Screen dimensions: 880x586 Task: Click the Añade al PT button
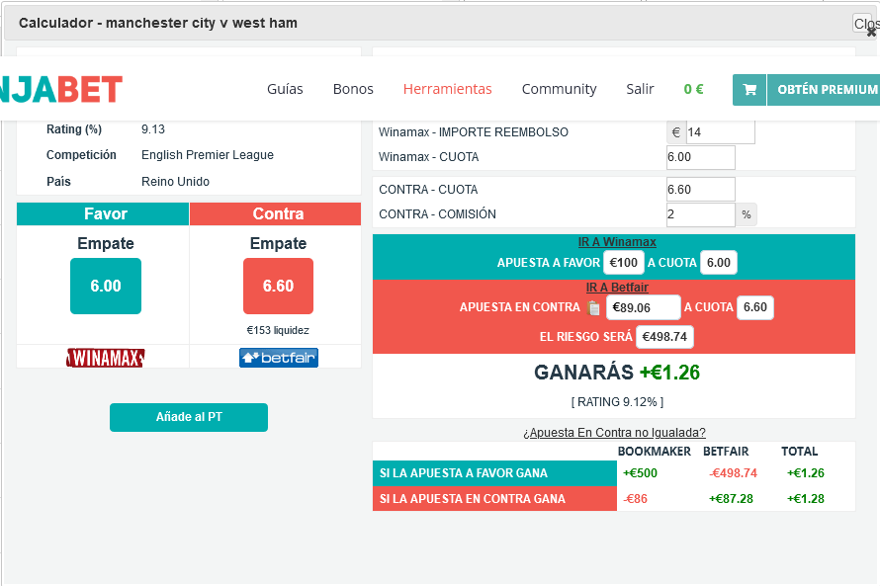(189, 417)
